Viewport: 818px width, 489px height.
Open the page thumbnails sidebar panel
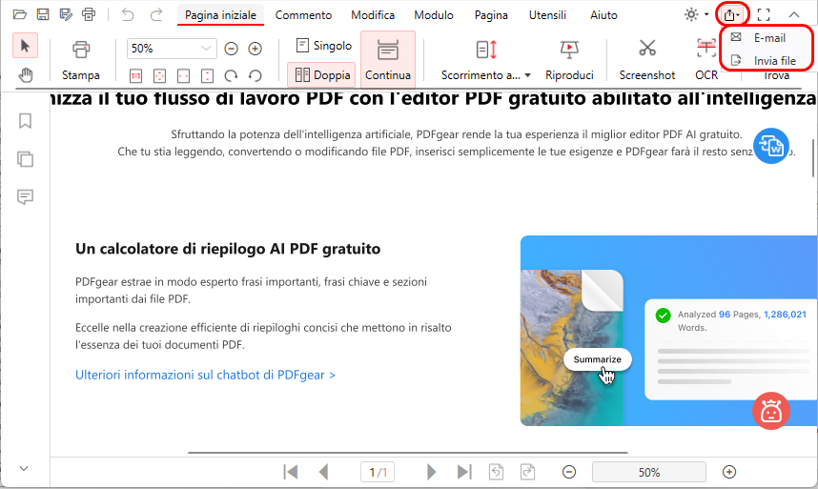(x=25, y=159)
